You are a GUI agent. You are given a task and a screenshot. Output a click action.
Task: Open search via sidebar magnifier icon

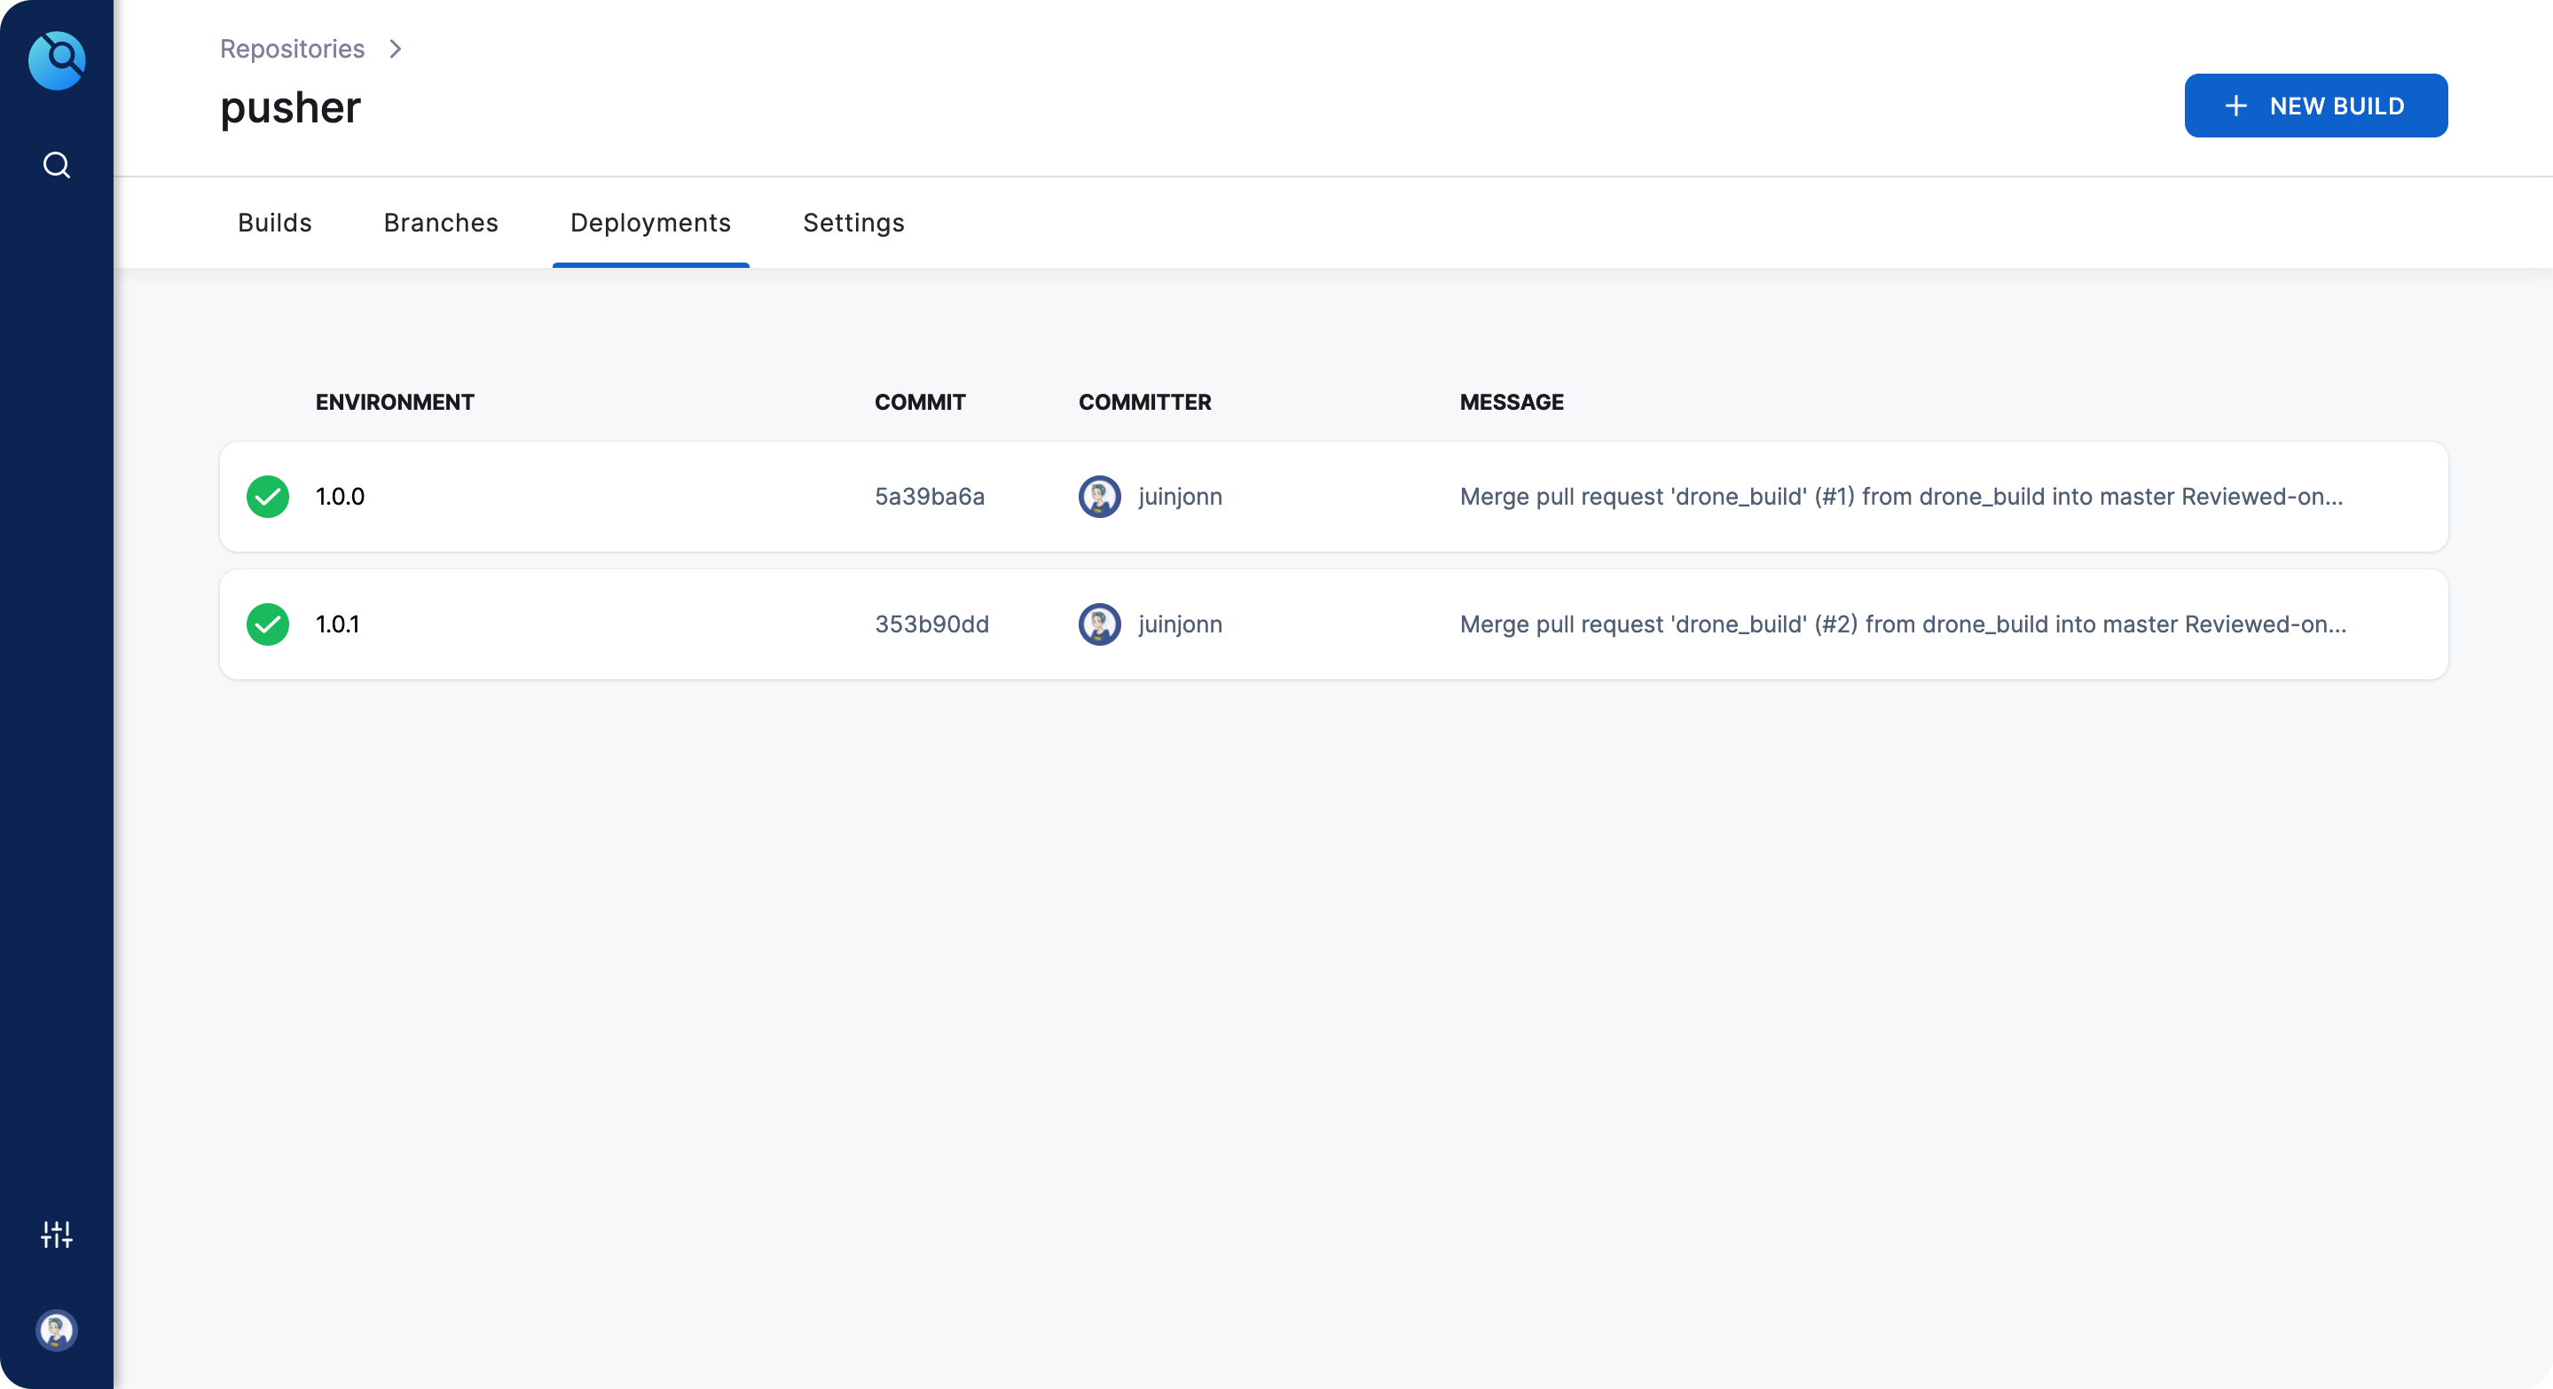tap(57, 164)
